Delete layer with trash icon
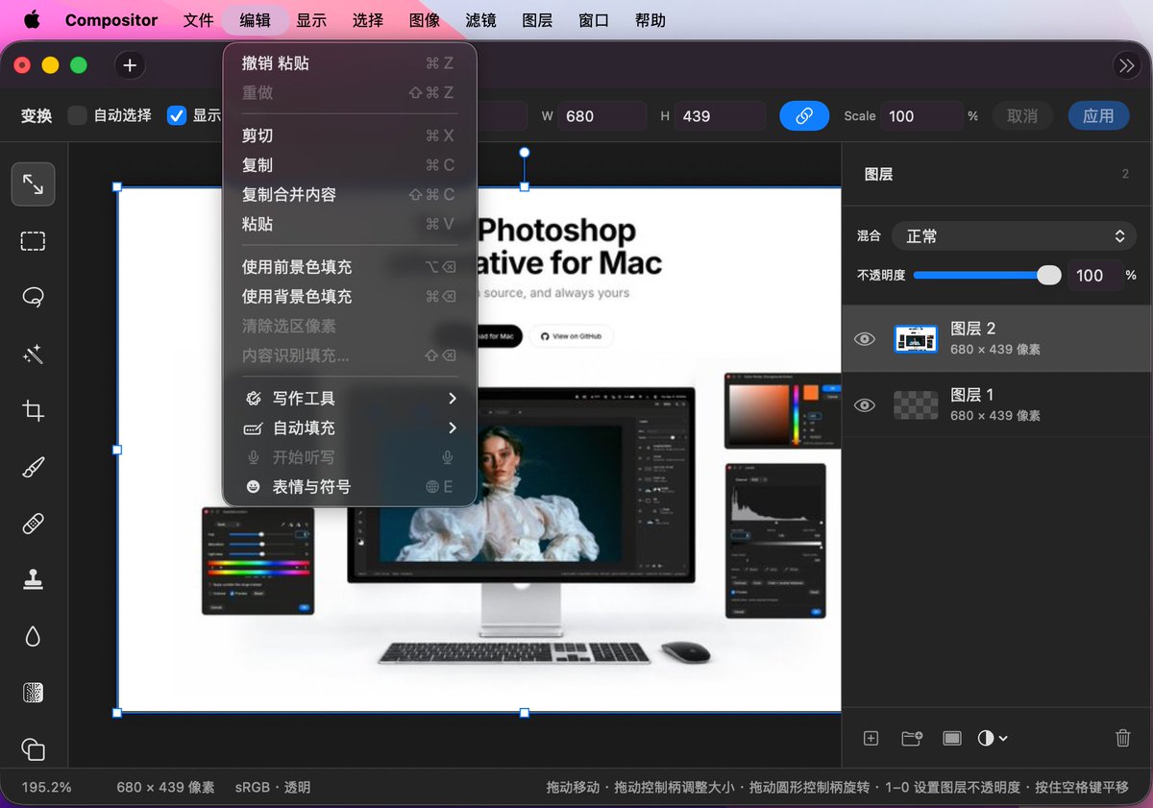The width and height of the screenshot is (1153, 808). click(x=1122, y=738)
